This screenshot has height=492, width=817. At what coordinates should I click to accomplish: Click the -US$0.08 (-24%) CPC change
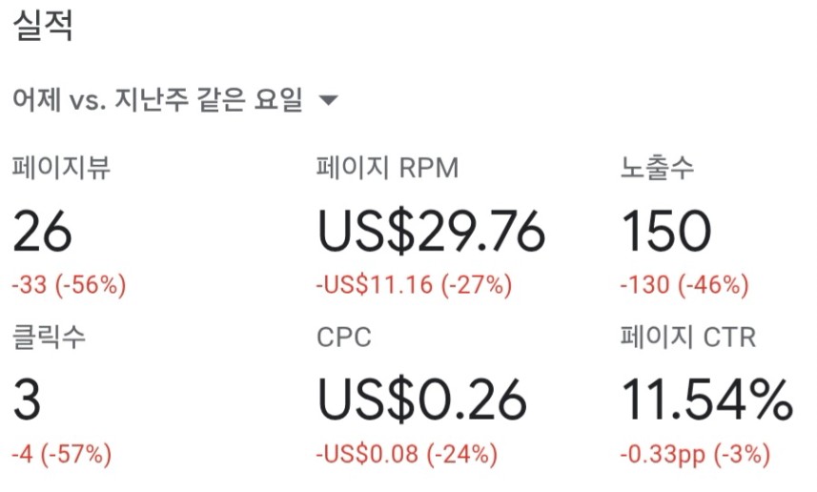(x=407, y=454)
